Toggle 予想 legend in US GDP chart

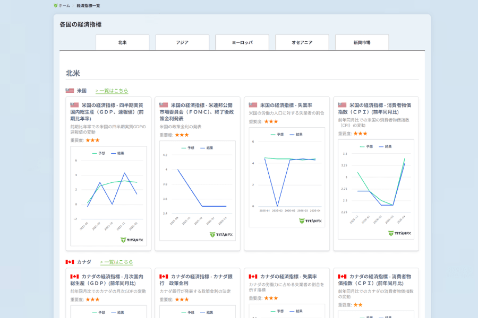click(99, 153)
